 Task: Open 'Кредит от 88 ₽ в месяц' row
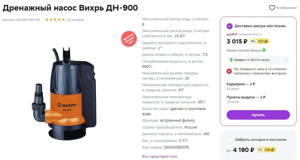[x=258, y=60]
